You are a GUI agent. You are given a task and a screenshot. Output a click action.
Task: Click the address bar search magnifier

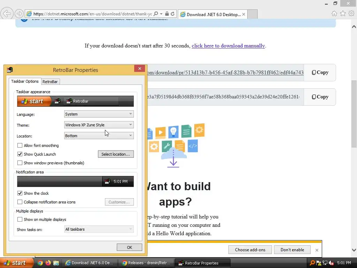(156, 14)
